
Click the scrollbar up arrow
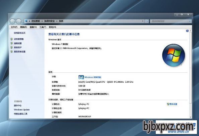coord(191,31)
